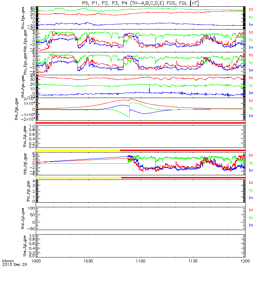The image size is (263, 281).
Task: Click the thb_fgl_gse axis label
Action: [25, 164]
